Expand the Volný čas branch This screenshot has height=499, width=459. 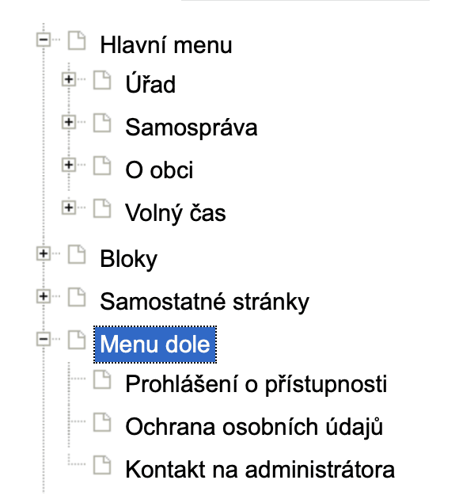click(69, 208)
